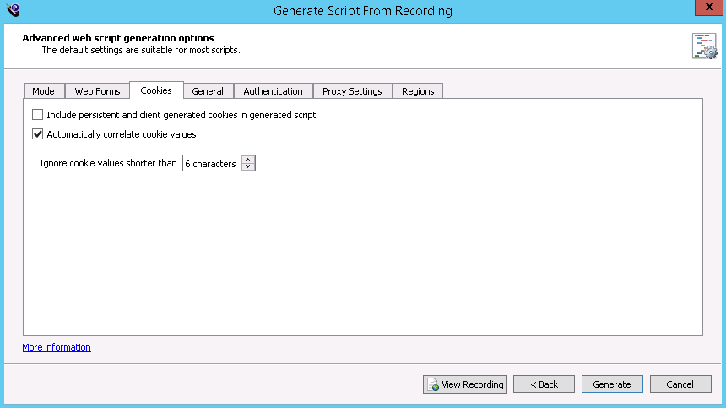Increase the ignore cookie characters value
The width and height of the screenshot is (726, 408).
coord(248,160)
